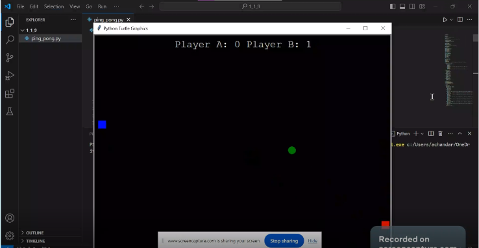The image size is (479, 248).
Task: Open run options dropdown arrow
Action: (x=451, y=19)
